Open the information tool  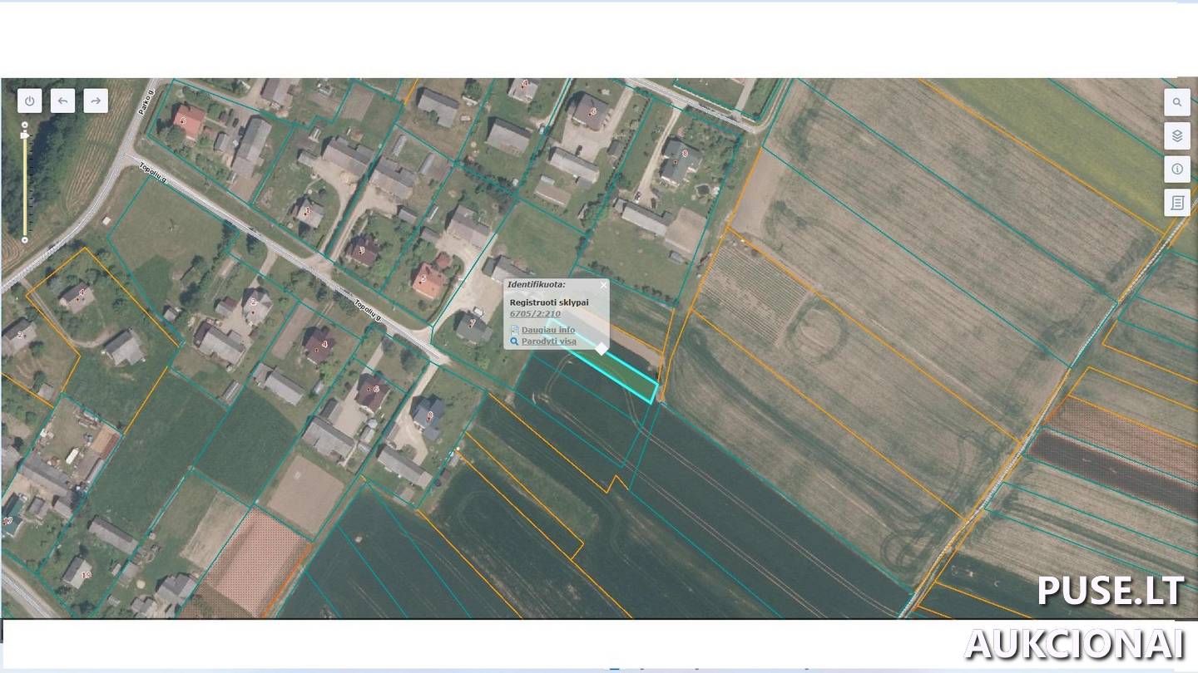1176,169
